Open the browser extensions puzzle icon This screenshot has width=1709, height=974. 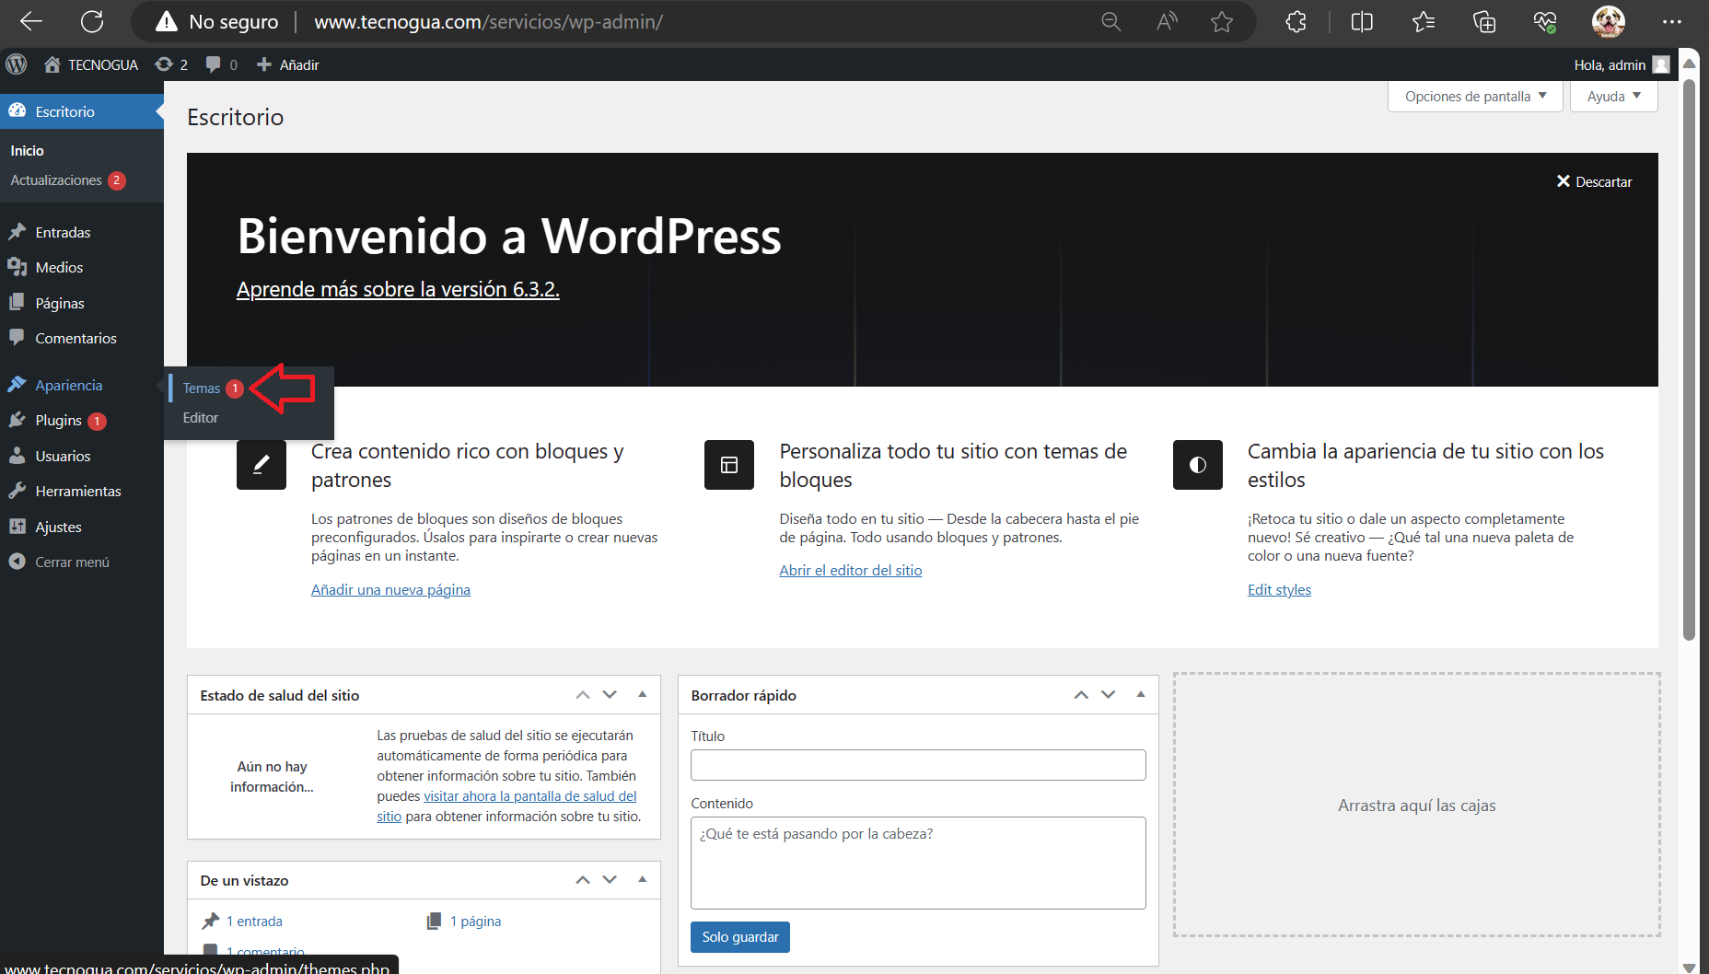click(1296, 22)
